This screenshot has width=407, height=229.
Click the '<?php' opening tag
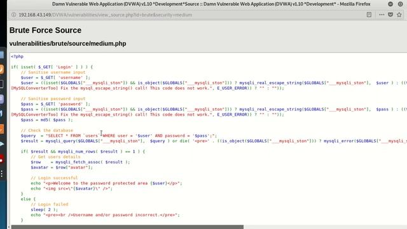point(17,57)
